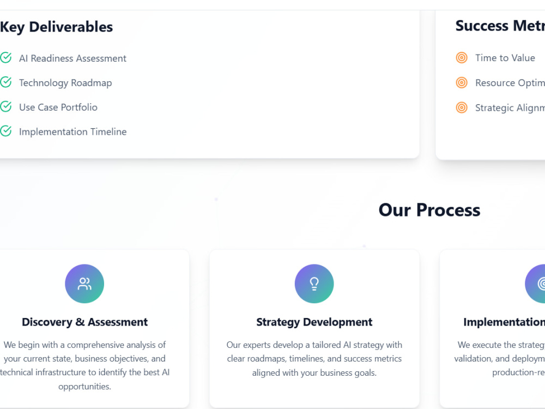This screenshot has width=545, height=409.
Task: Click the Implementation card title
Action: (x=504, y=322)
